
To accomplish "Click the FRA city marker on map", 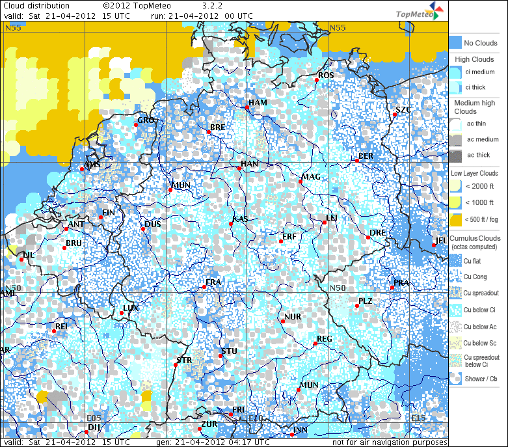I will click(x=203, y=287).
